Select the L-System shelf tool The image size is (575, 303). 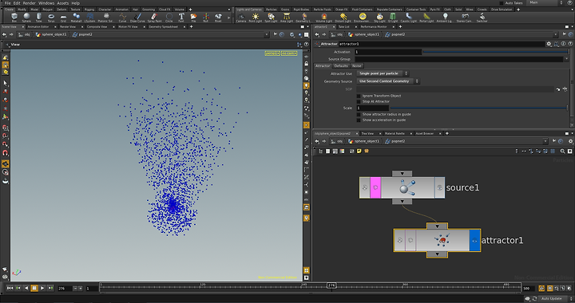pos(89,18)
